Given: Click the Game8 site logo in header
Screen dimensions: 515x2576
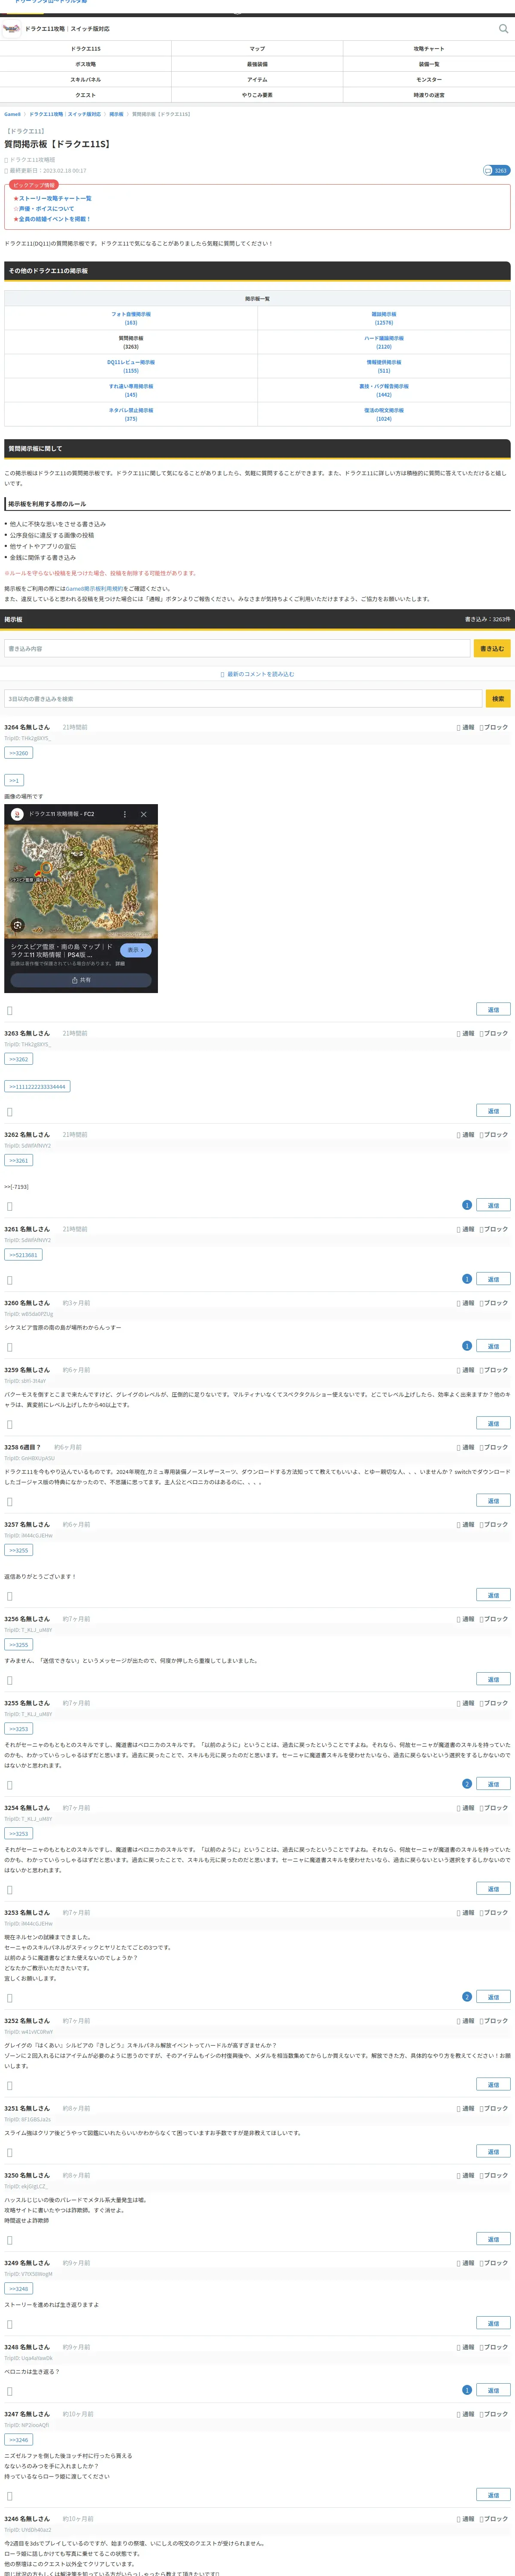Looking at the screenshot, I should coord(12,29).
